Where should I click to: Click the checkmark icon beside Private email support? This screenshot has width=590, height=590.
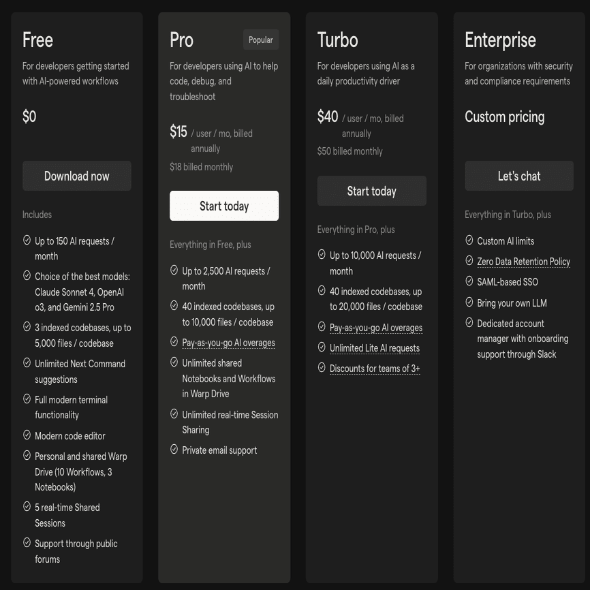(x=174, y=450)
